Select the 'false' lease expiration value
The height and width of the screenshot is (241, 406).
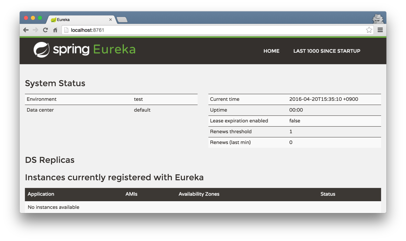[295, 121]
